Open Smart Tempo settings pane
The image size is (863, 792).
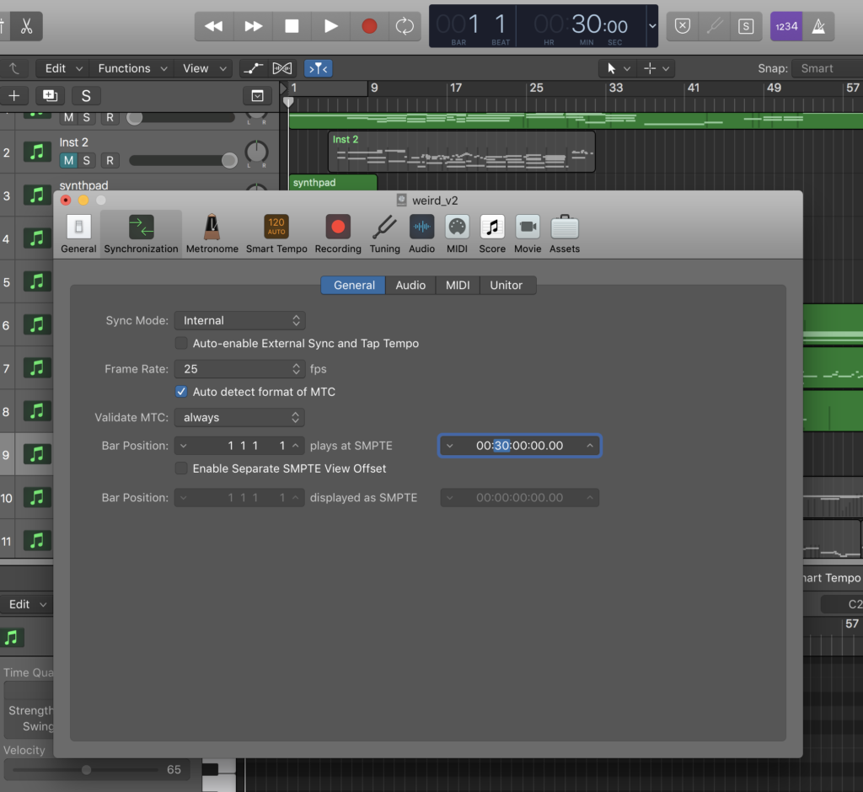coord(276,234)
